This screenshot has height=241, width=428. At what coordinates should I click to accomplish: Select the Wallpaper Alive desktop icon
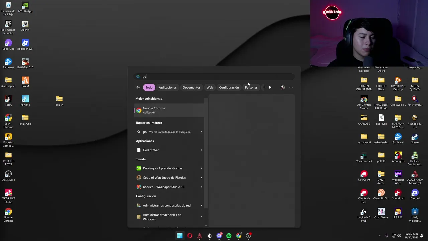tap(398, 178)
